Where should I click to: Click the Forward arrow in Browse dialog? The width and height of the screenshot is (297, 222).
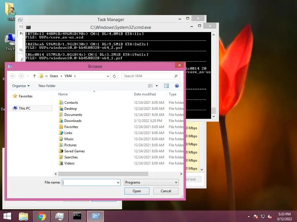[x=21, y=76]
